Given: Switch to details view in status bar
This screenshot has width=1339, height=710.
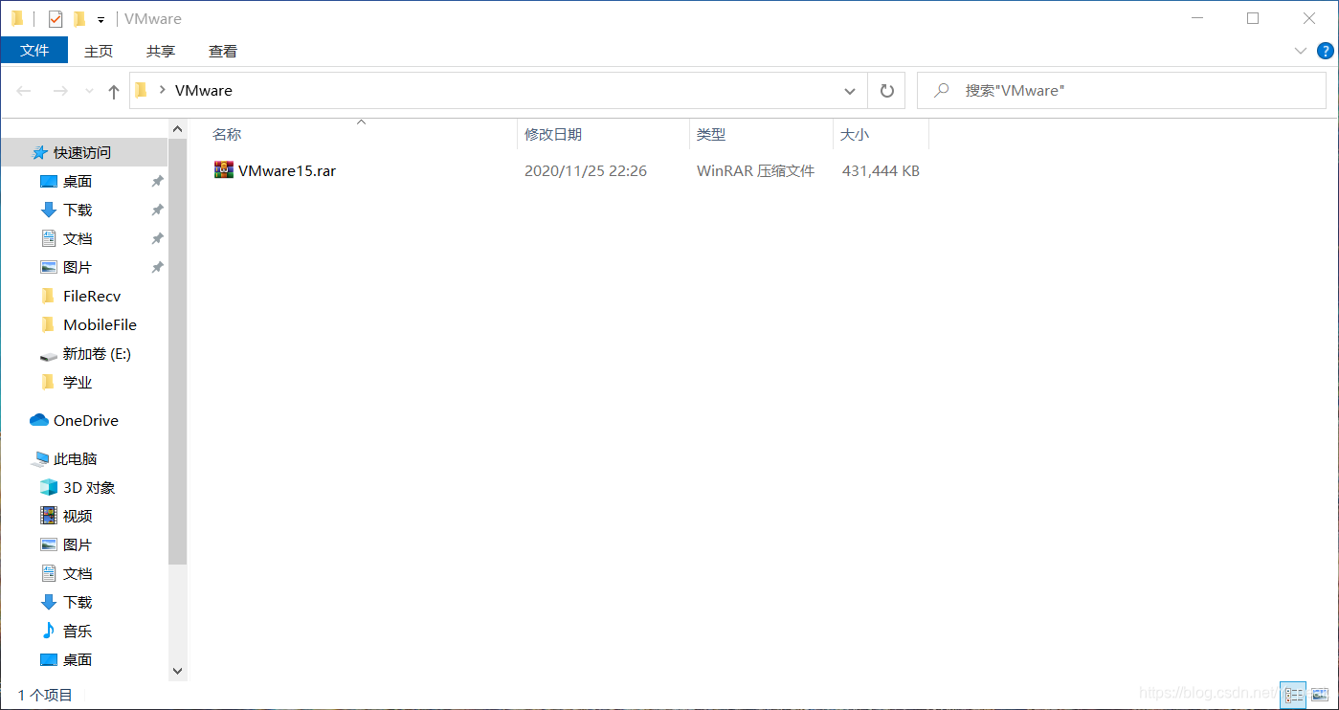Looking at the screenshot, I should pyautogui.click(x=1294, y=696).
